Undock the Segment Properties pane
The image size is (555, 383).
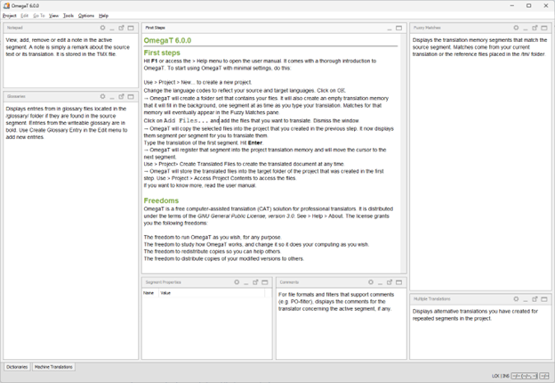255,282
